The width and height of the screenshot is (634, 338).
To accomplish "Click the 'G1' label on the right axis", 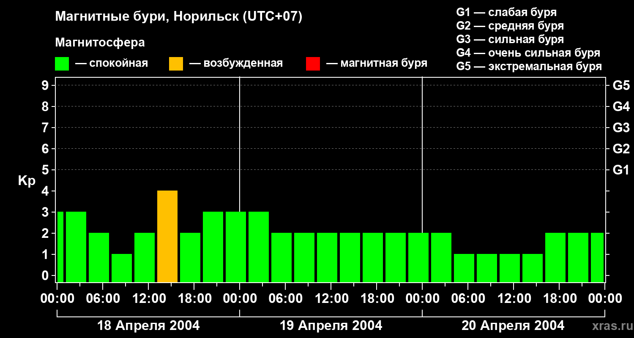I will [x=621, y=170].
